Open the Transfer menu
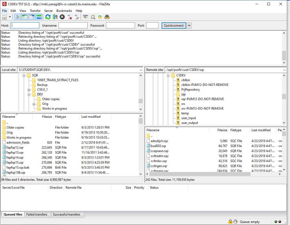Viewport: 290px width, 225px height. tap(35, 11)
